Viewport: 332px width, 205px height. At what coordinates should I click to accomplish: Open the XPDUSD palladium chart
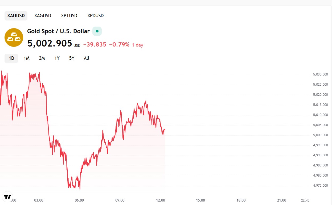95,16
